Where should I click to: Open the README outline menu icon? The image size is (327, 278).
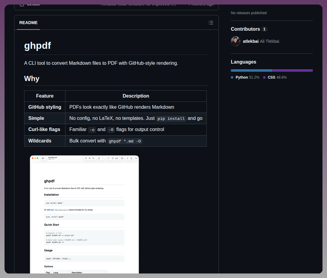(211, 23)
